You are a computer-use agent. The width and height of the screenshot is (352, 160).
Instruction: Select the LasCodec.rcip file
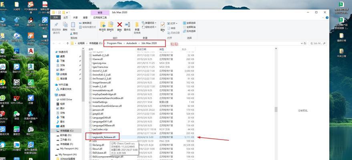pyautogui.click(x=99, y=129)
